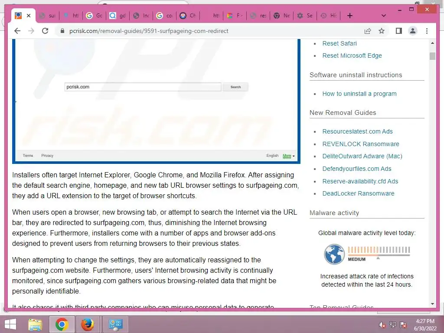Open the More dropdown in screenshot footer
444x333 pixels.
point(288,156)
